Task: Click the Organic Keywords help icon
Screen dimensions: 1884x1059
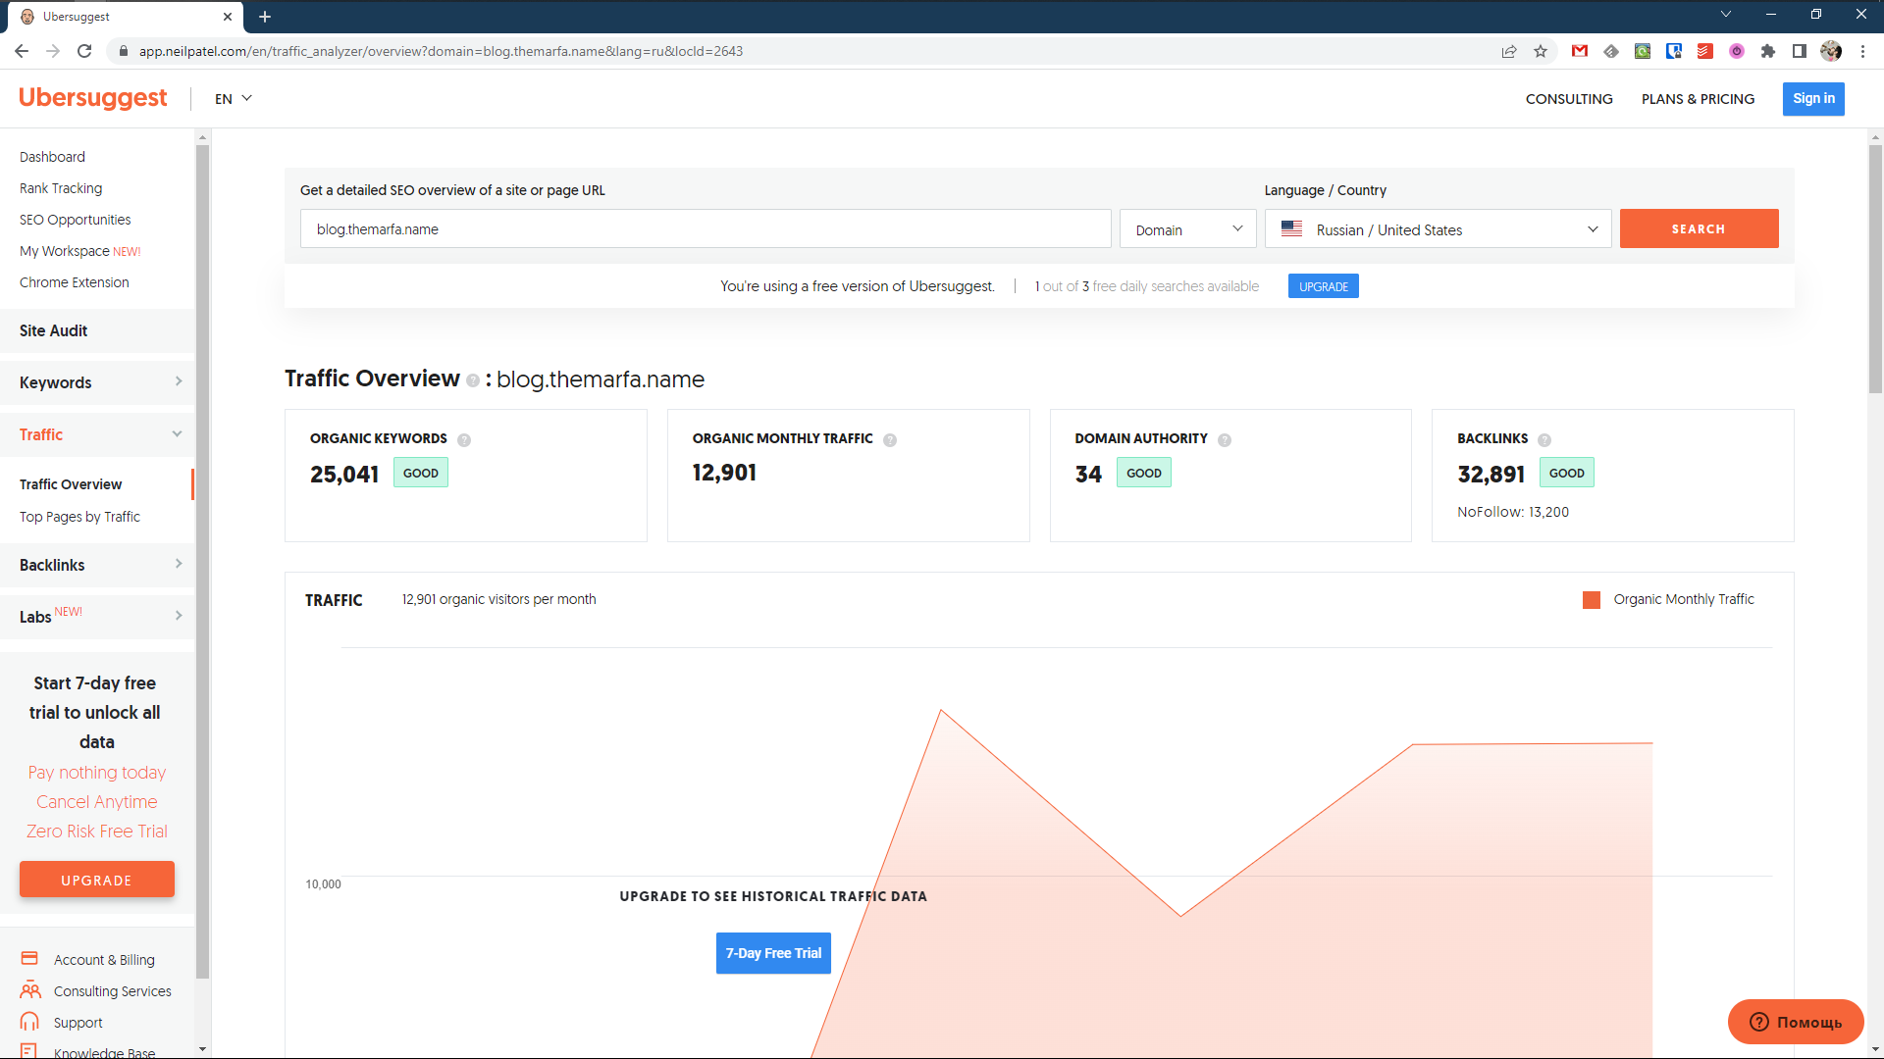Action: (x=464, y=440)
